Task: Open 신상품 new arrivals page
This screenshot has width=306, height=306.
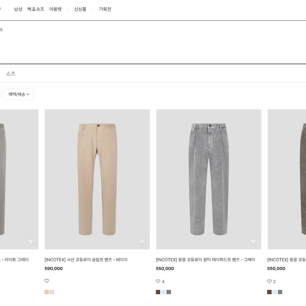Action: 80,9
